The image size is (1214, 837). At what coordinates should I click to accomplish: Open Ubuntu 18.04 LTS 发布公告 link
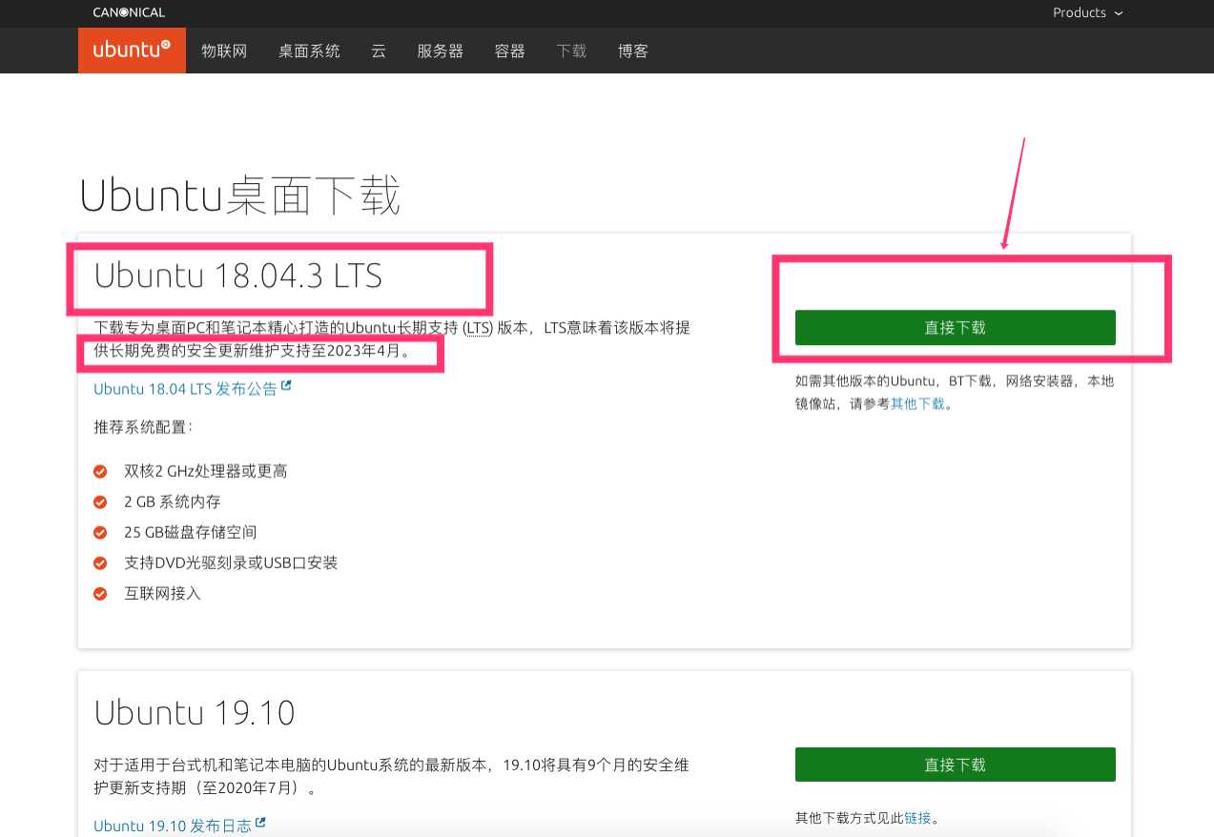(185, 389)
